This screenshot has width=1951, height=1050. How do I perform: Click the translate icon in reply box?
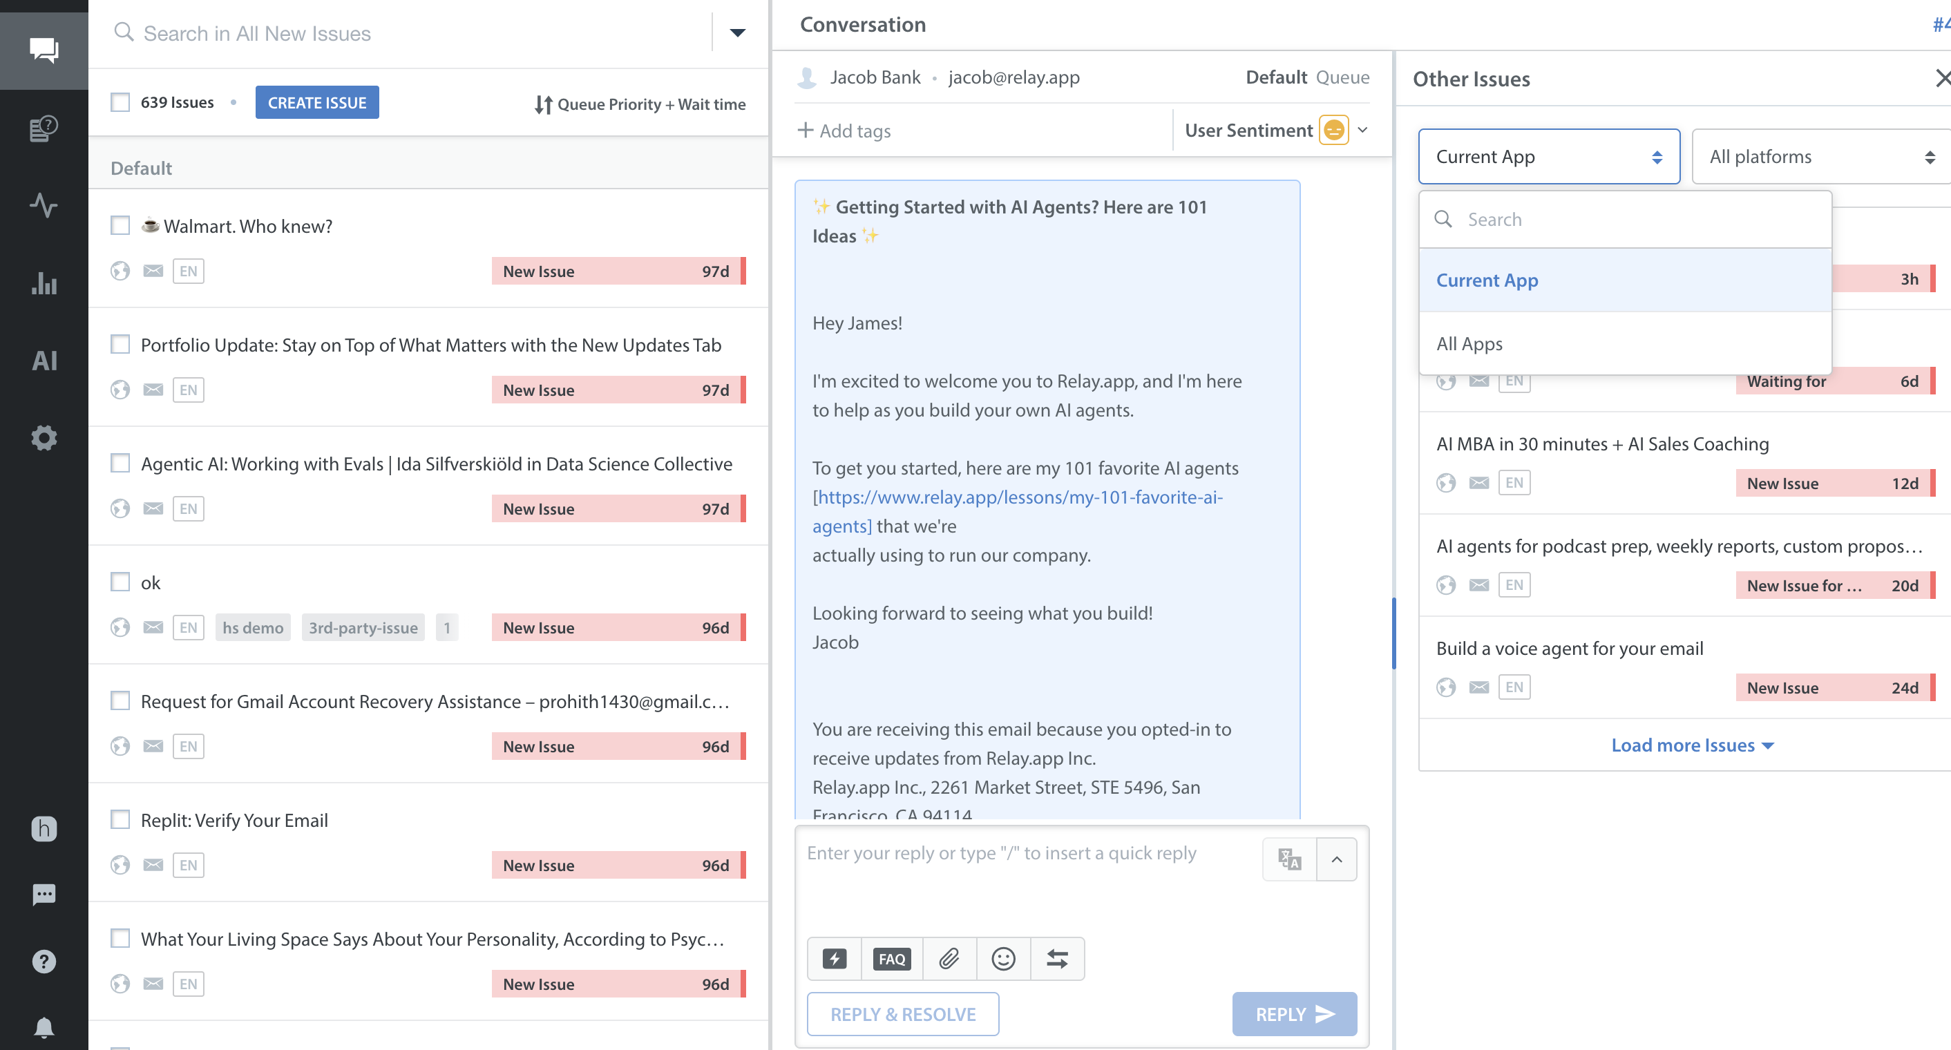click(x=1289, y=859)
